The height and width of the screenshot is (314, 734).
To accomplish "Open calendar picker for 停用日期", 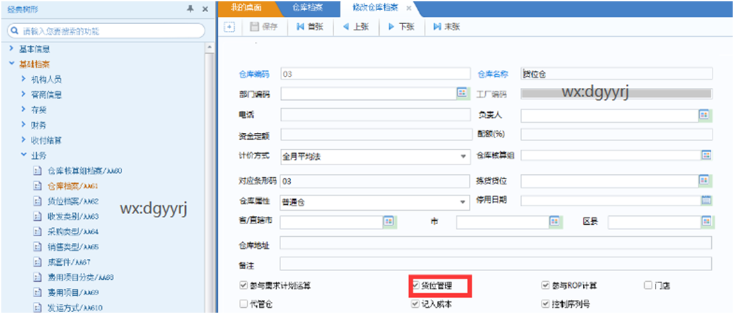I will pyautogui.click(x=706, y=201).
